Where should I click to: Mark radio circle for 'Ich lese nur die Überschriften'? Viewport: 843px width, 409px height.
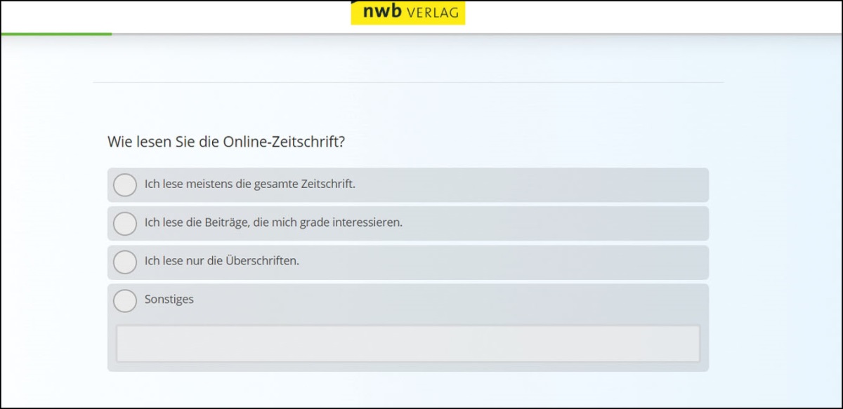(x=125, y=262)
